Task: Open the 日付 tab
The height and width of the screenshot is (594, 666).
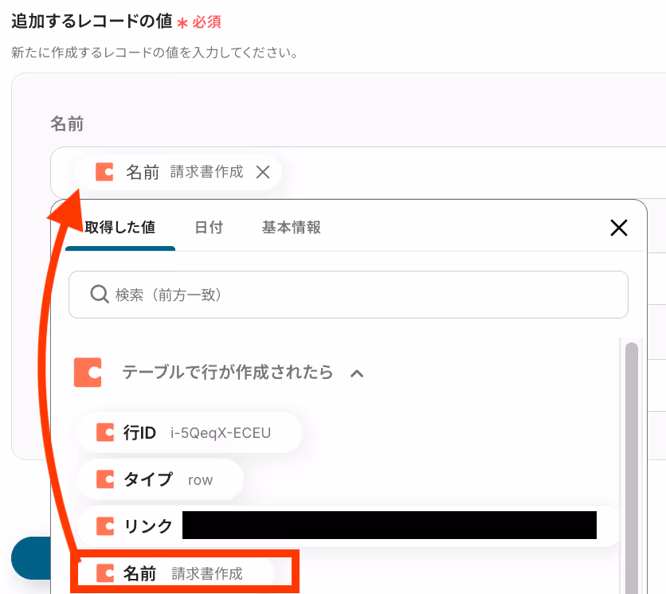Action: click(209, 228)
